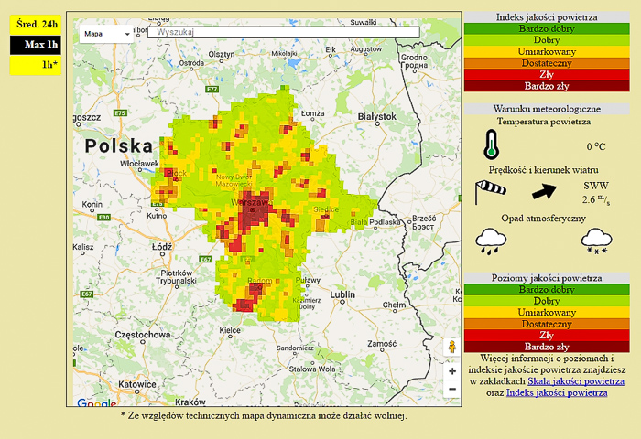This screenshot has width=641, height=439.
Task: Click the Poziomy jakości powietrza legend header
Action: [547, 278]
